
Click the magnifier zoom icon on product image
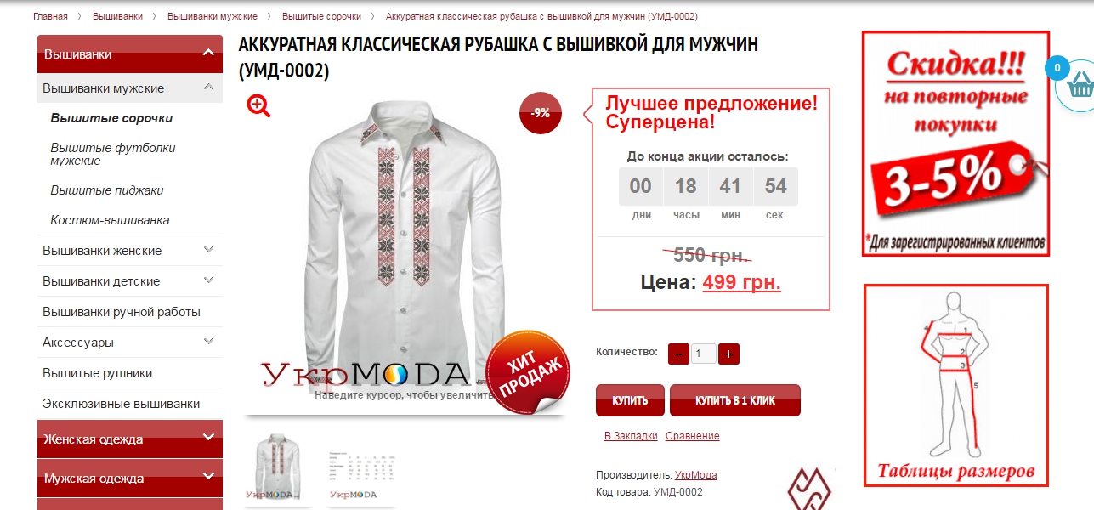click(x=258, y=105)
